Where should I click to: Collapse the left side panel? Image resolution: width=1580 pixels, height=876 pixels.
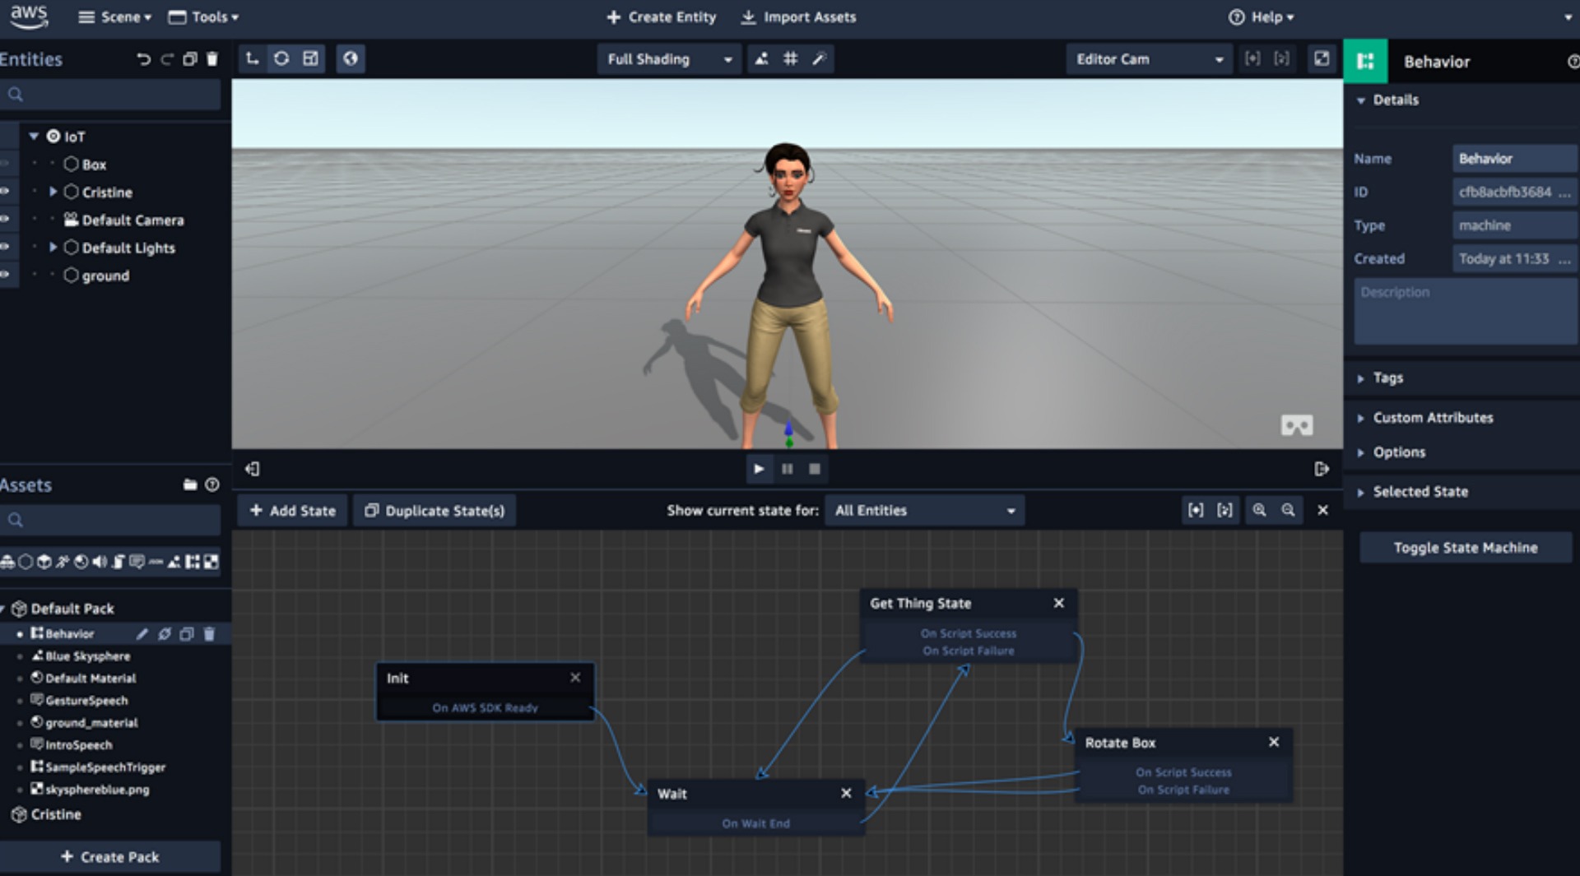point(253,469)
